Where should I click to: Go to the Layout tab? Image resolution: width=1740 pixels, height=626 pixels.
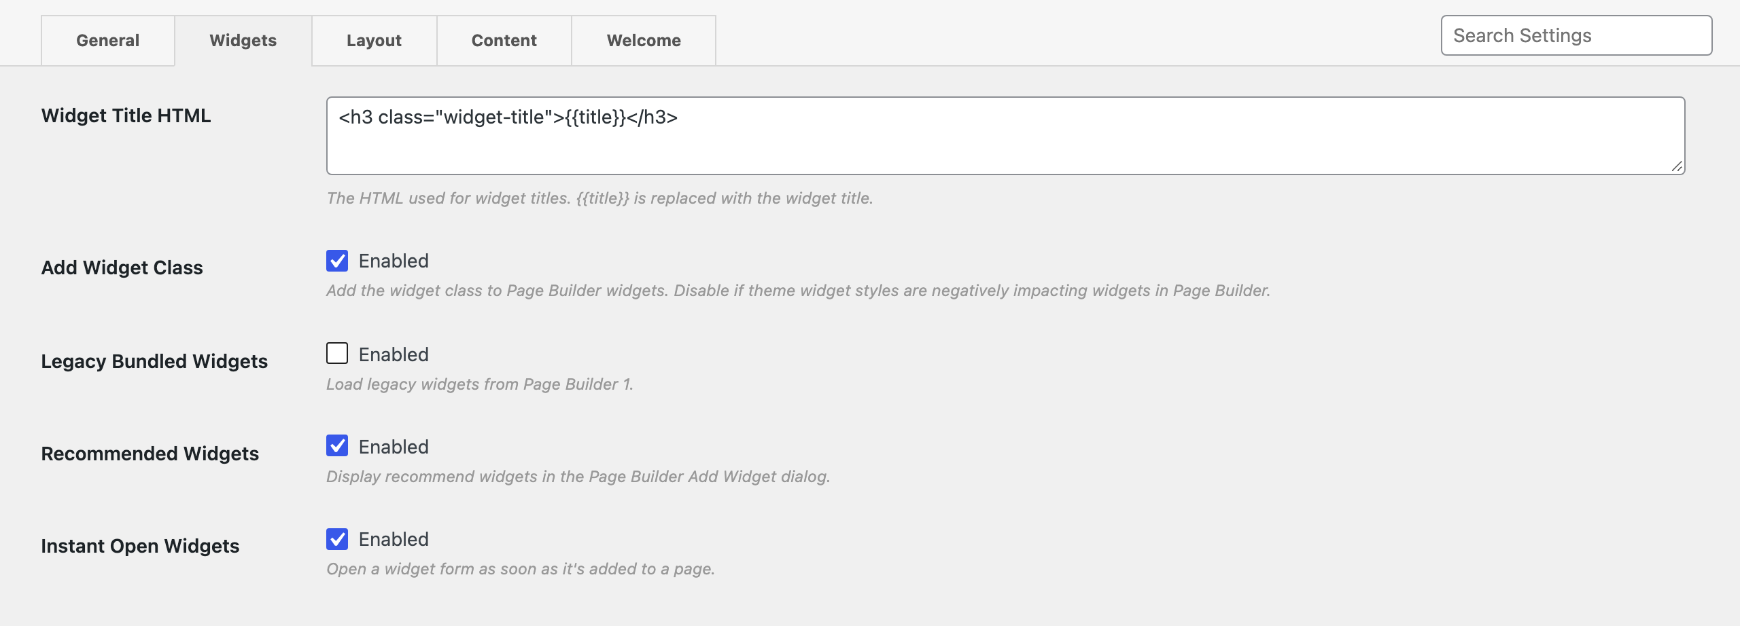coord(374,41)
